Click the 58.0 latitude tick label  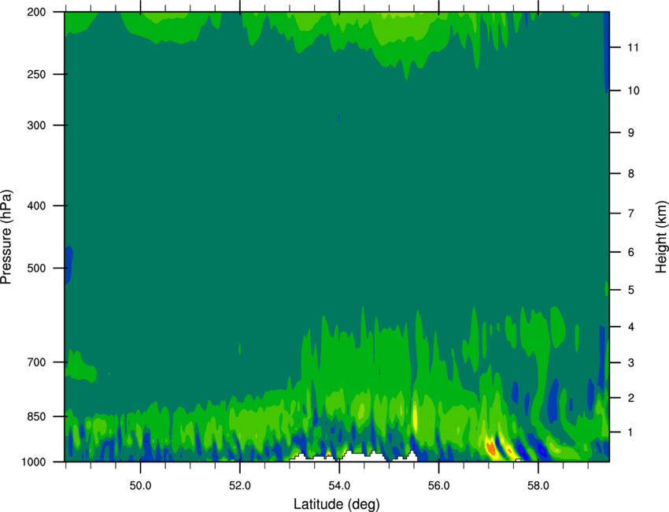point(538,486)
